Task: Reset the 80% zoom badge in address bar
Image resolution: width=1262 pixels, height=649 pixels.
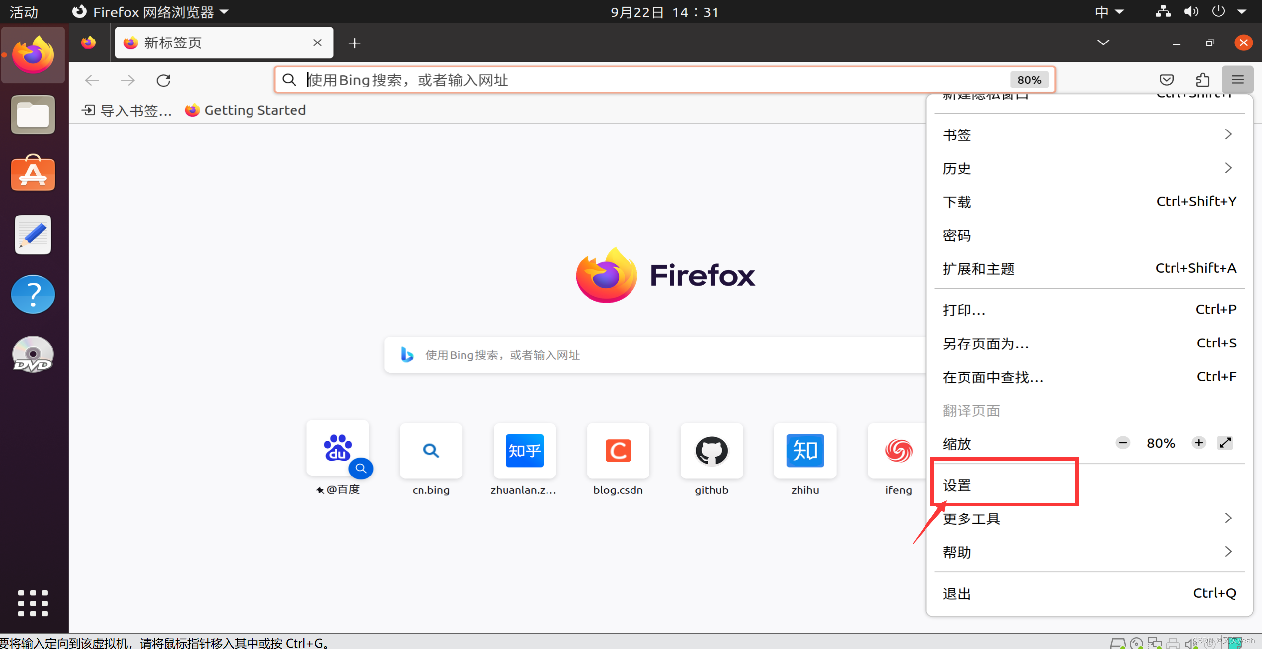Action: (x=1029, y=80)
